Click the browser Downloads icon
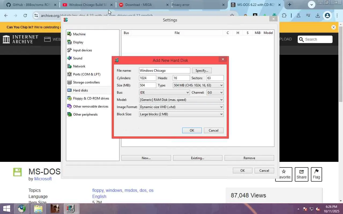The image size is (343, 214). coord(318,16)
